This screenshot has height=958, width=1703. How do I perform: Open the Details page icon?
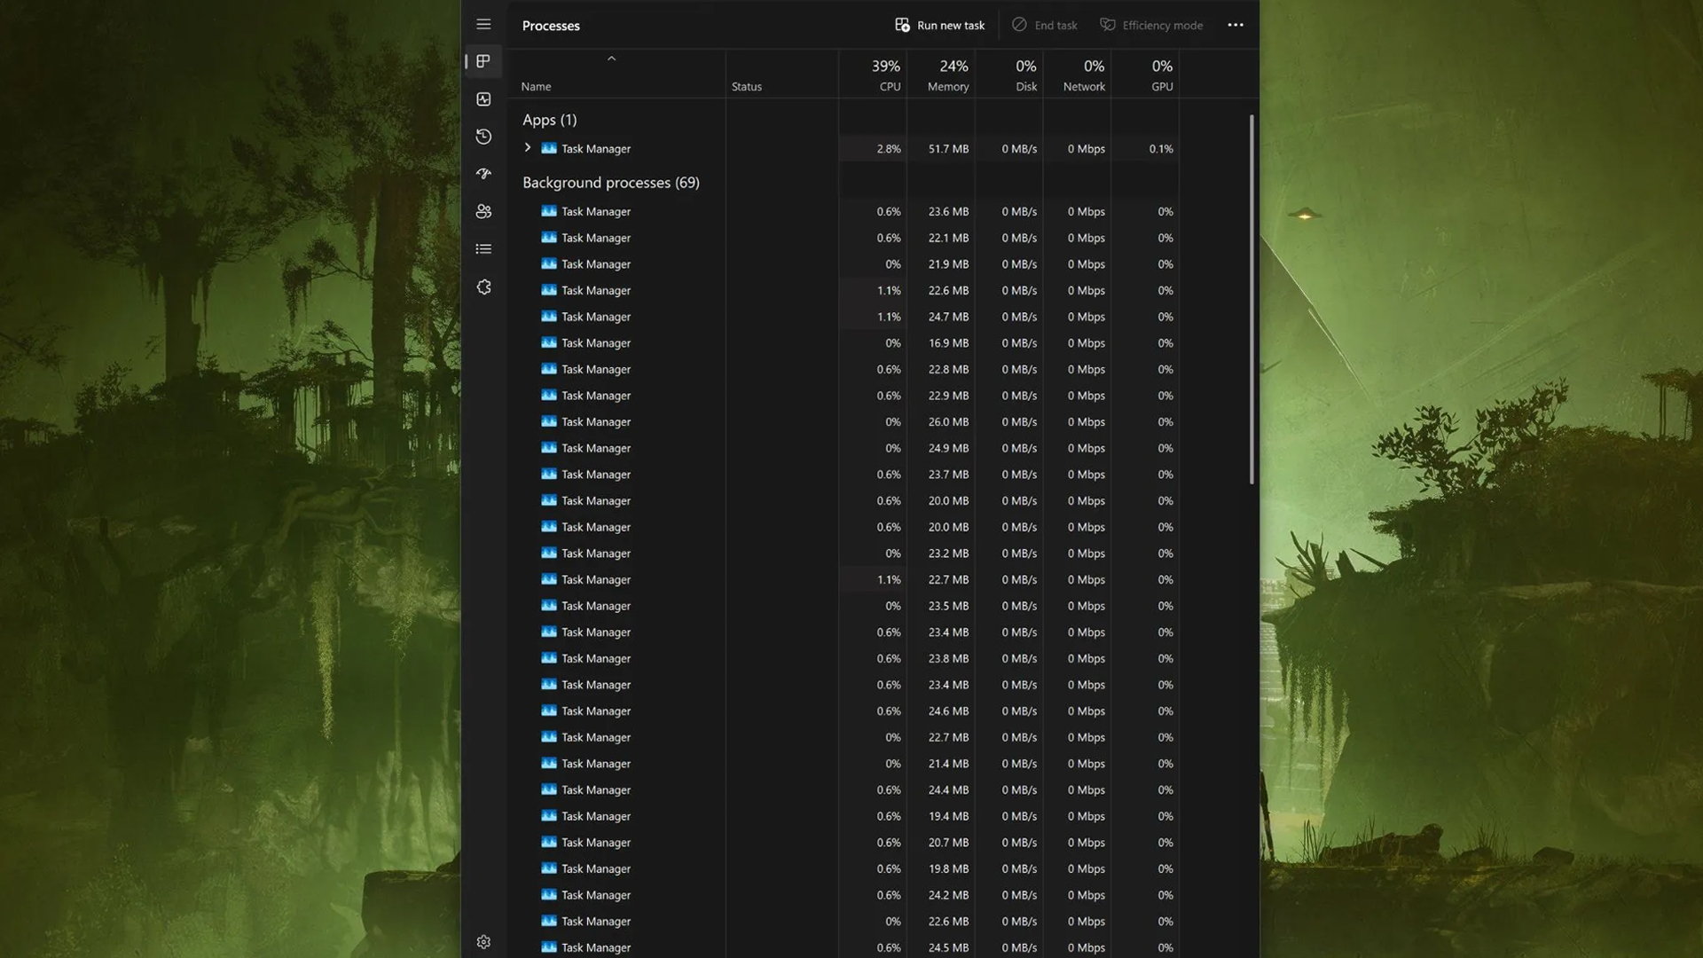coord(483,249)
